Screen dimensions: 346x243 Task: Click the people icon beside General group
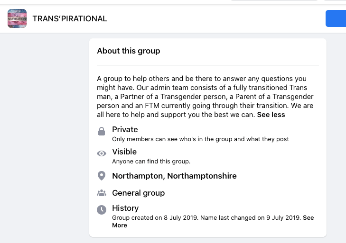[101, 193]
